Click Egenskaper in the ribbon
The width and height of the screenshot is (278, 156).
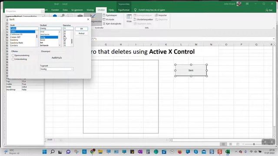pos(110,15)
